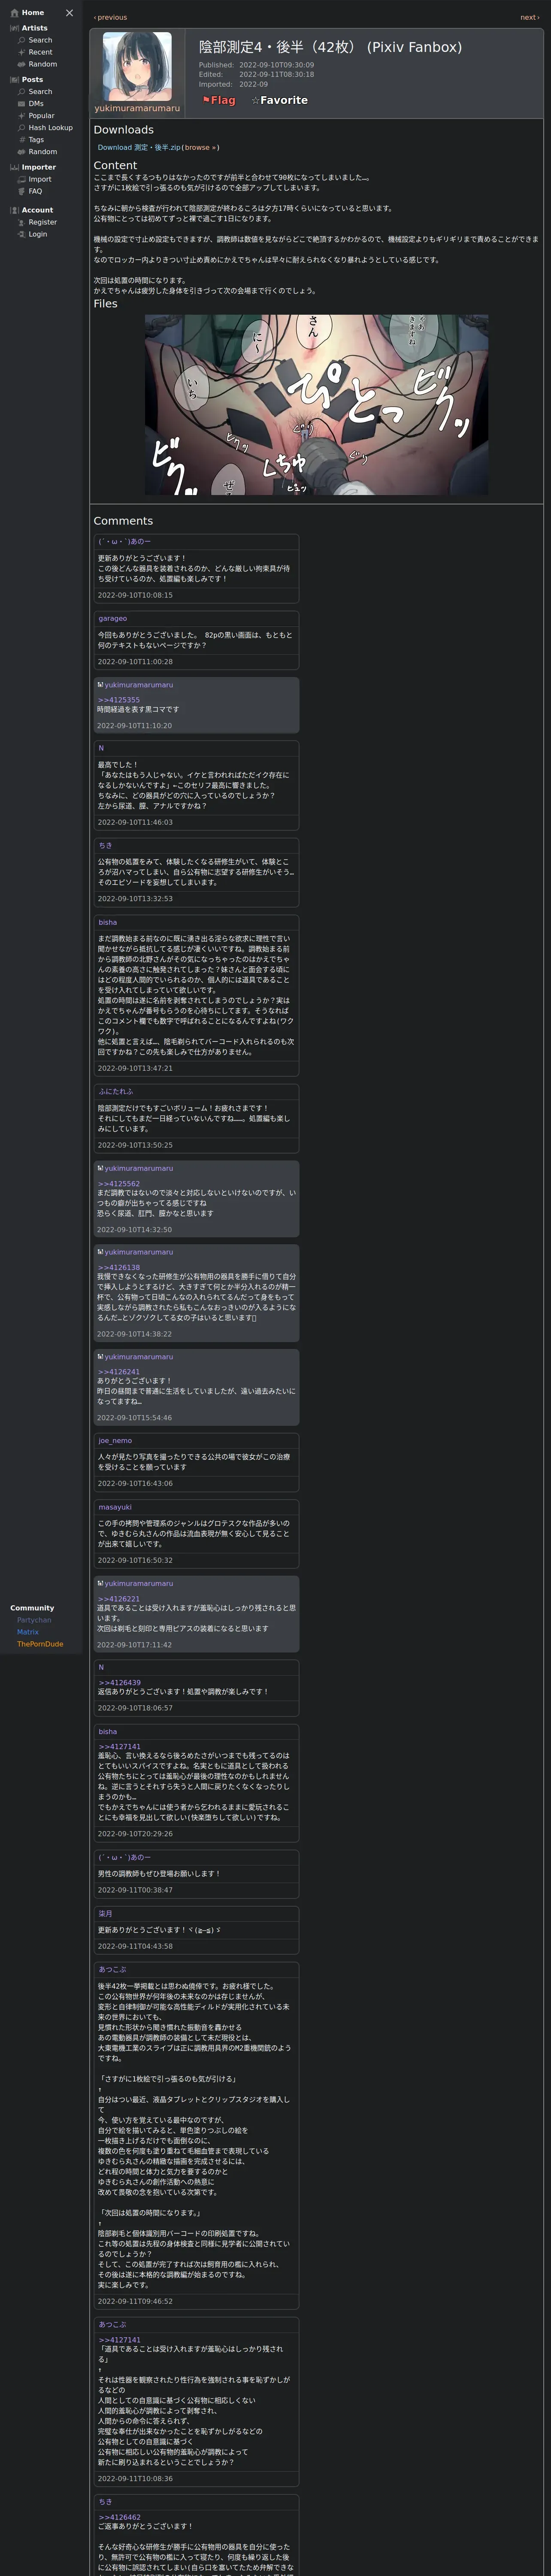Image resolution: width=551 pixels, height=2576 pixels.
Task: Open the yukimuramarumaru artist name under avatar
Action: pos(137,108)
